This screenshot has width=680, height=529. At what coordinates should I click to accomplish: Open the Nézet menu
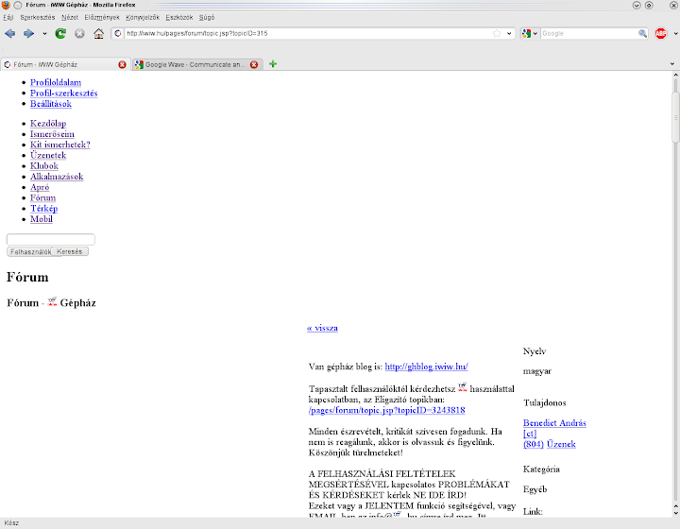point(70,17)
